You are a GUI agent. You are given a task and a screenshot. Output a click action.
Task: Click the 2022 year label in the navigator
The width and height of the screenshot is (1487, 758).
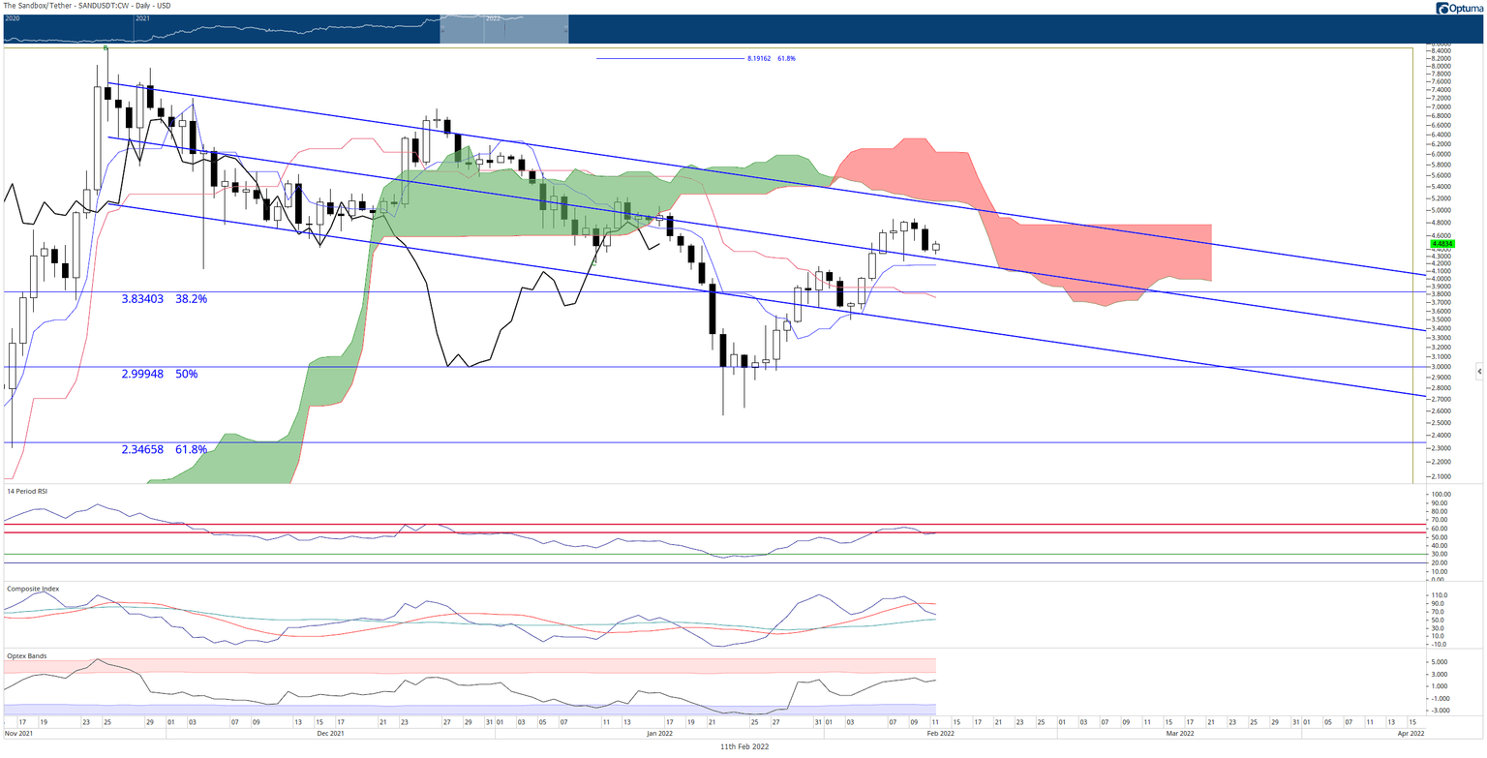tap(493, 18)
